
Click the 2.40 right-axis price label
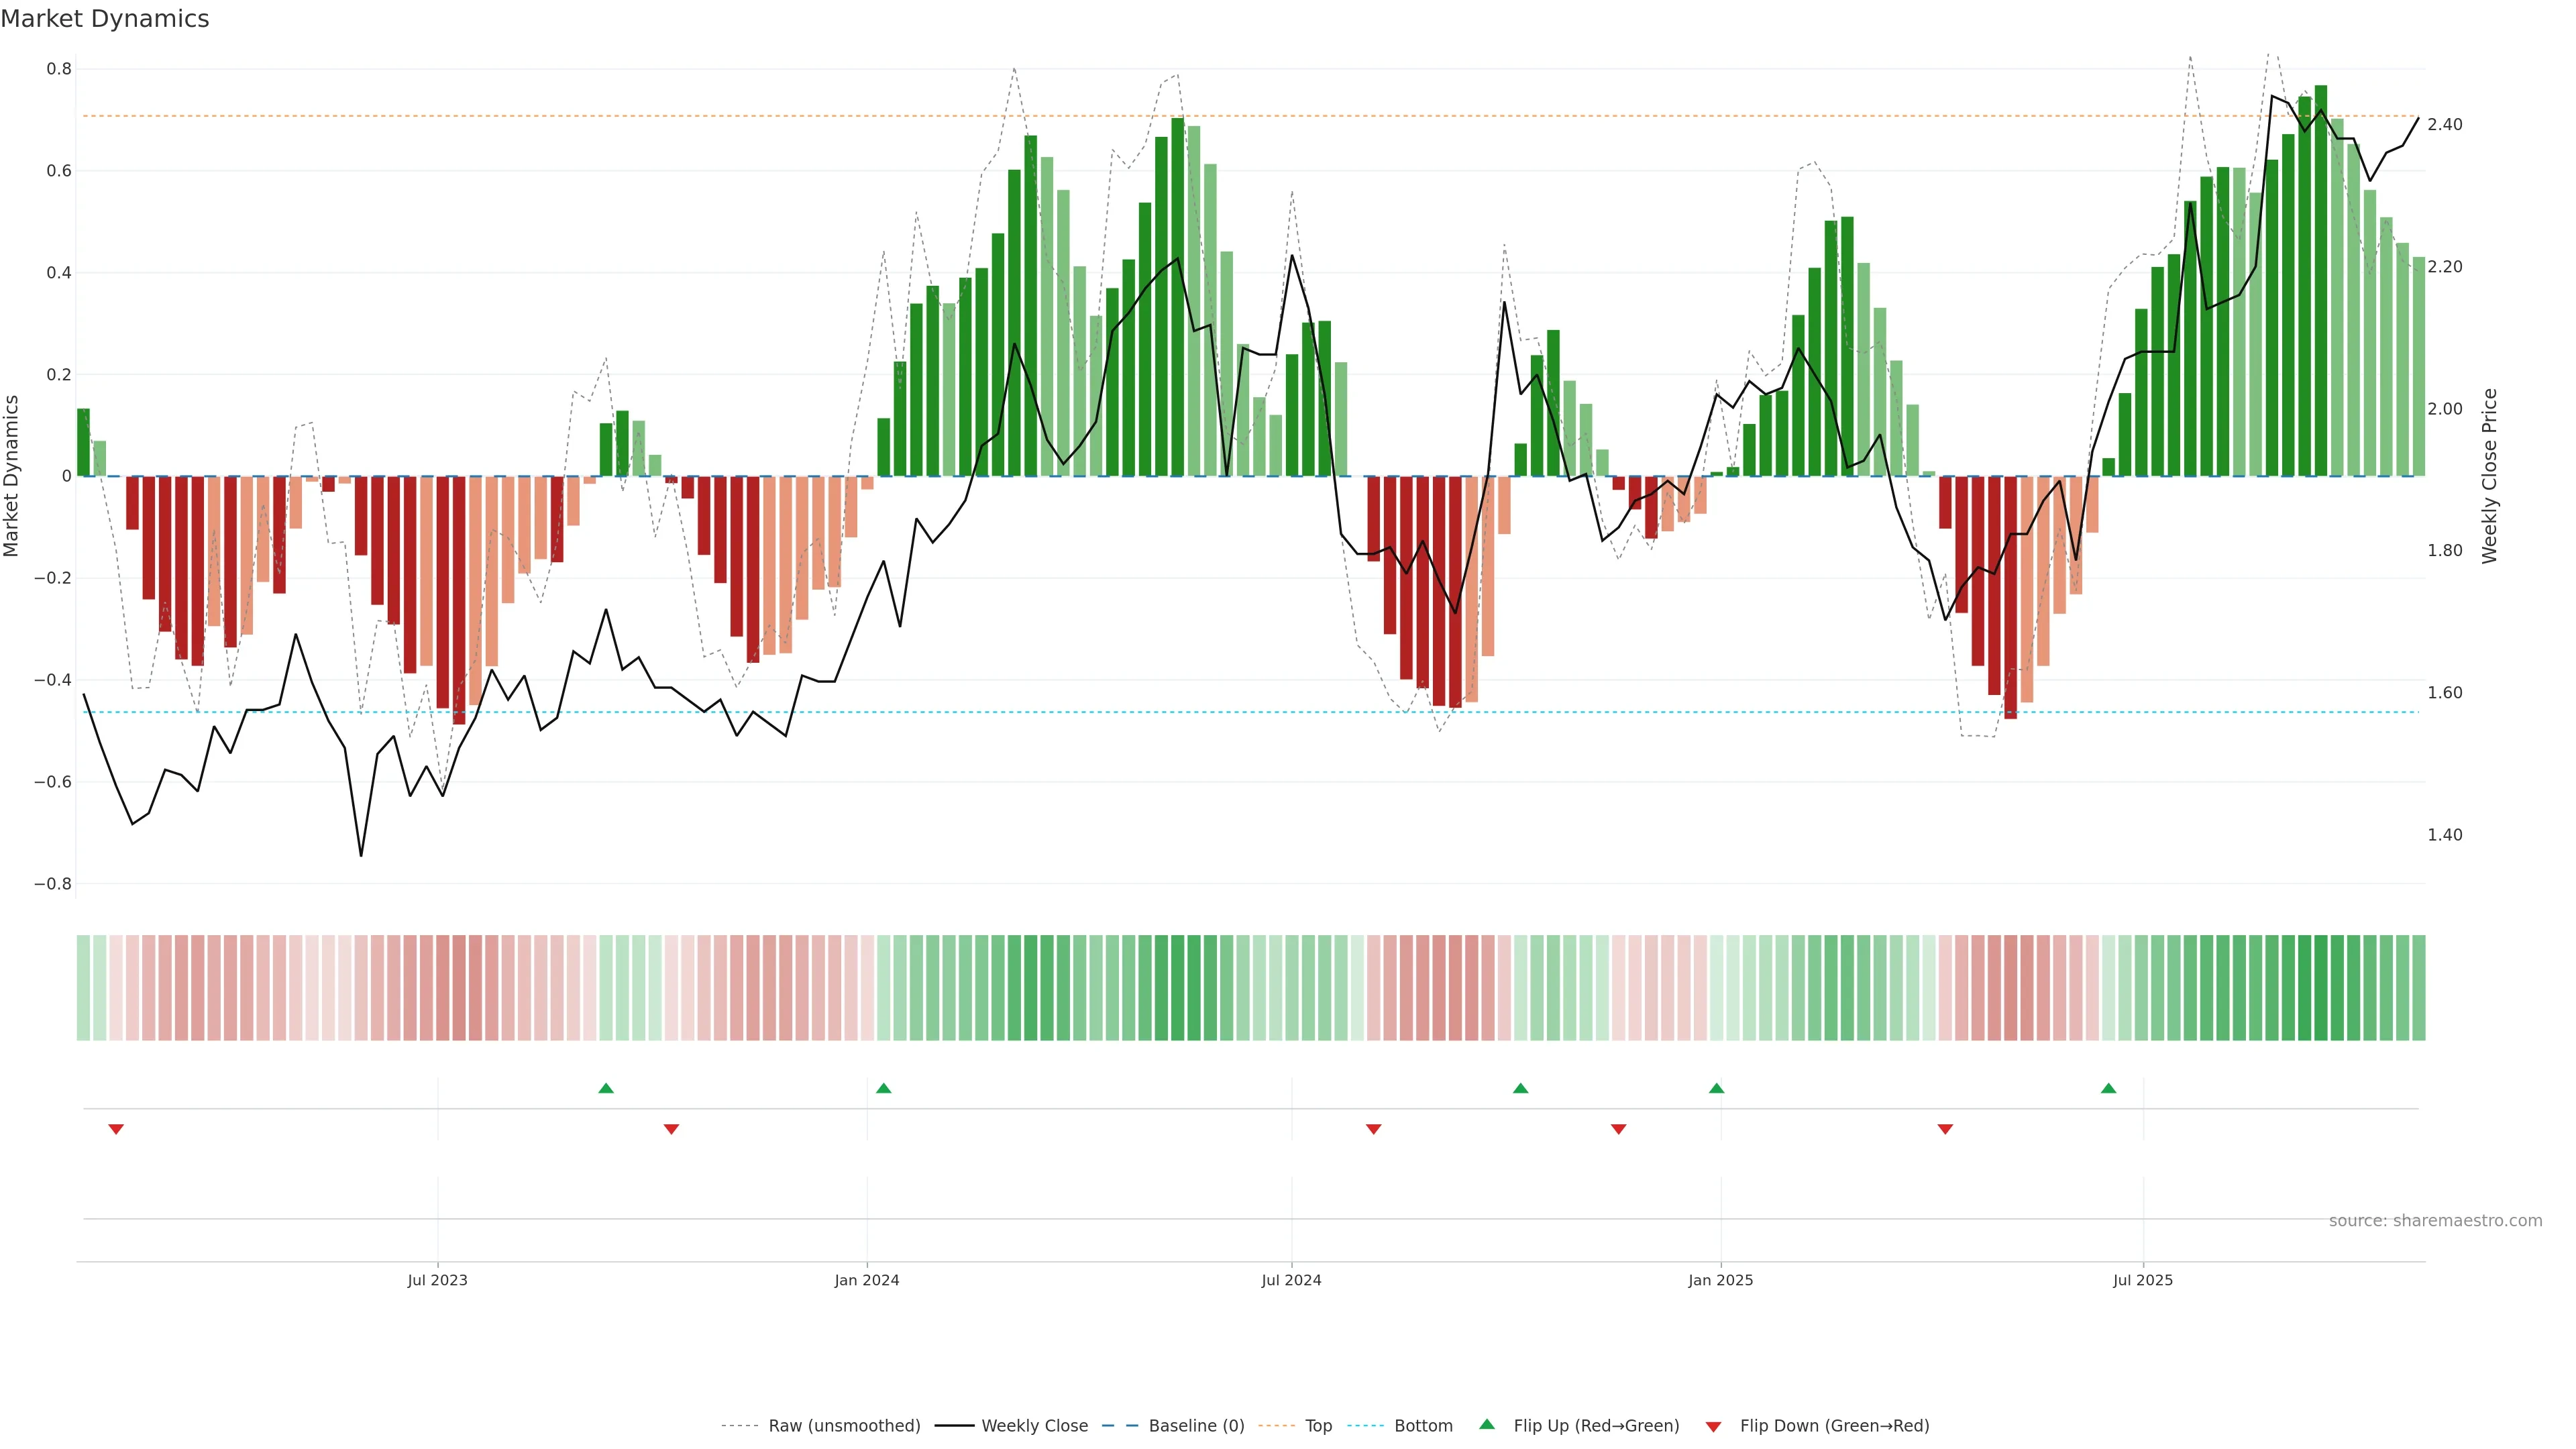pyautogui.click(x=2444, y=125)
